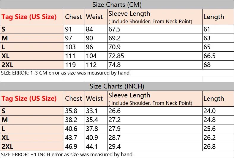Click the Length column header in INCH chart
Screen dimensions: 234x158
coord(214,99)
